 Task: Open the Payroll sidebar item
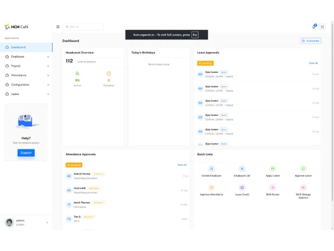pyautogui.click(x=26, y=66)
